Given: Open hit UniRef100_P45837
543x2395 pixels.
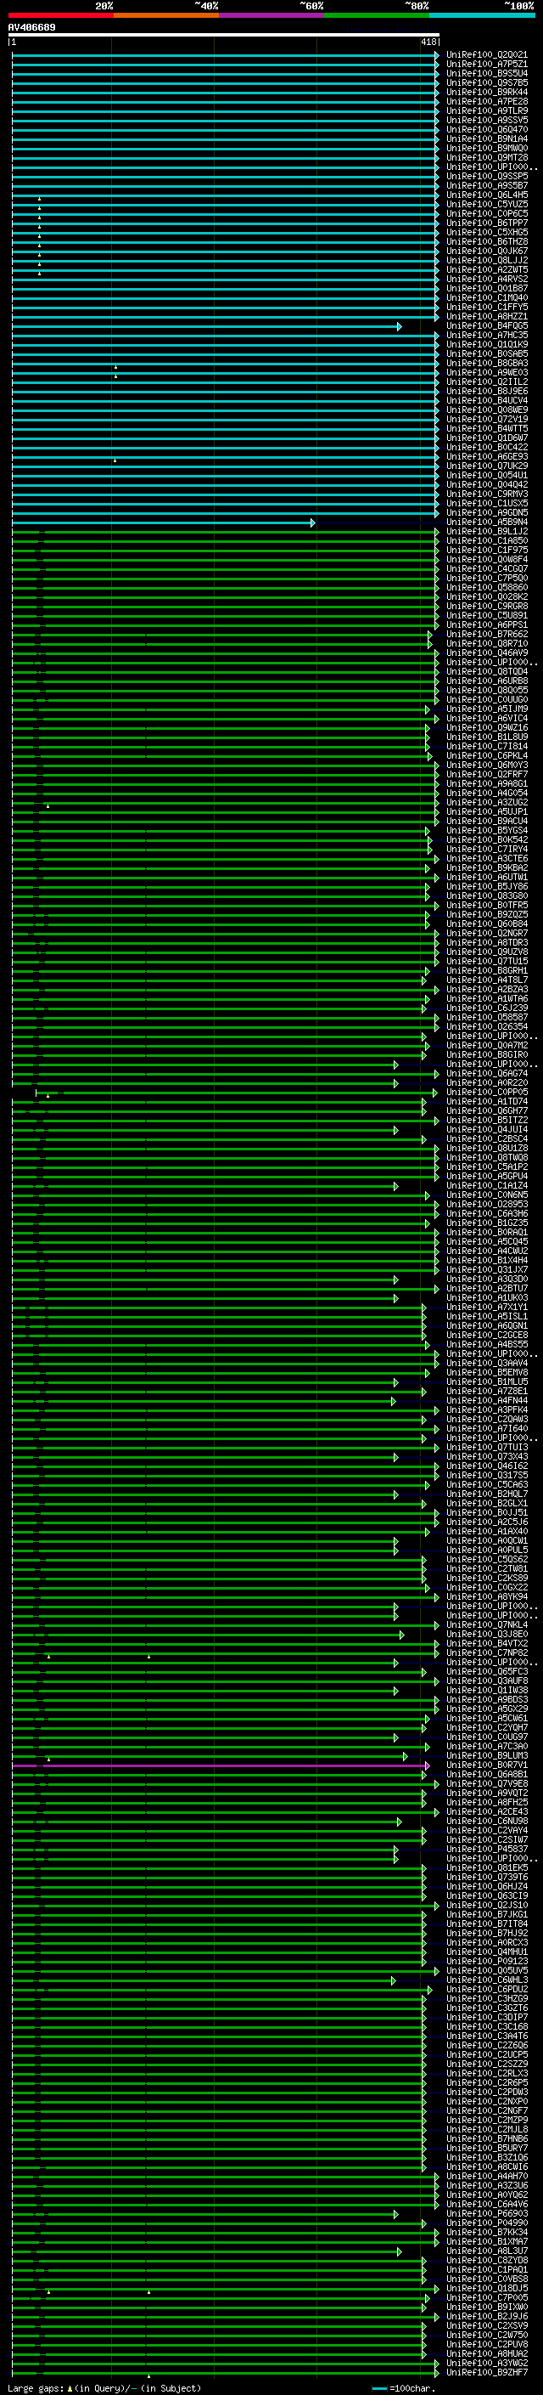Looking at the screenshot, I should [486, 1850].
